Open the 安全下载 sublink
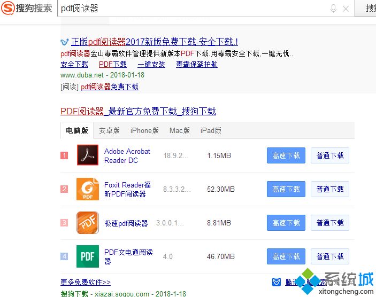This screenshot has width=376, height=297. coord(74,64)
